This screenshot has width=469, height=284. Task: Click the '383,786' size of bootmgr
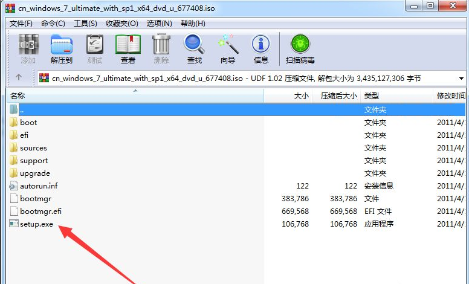tap(295, 199)
